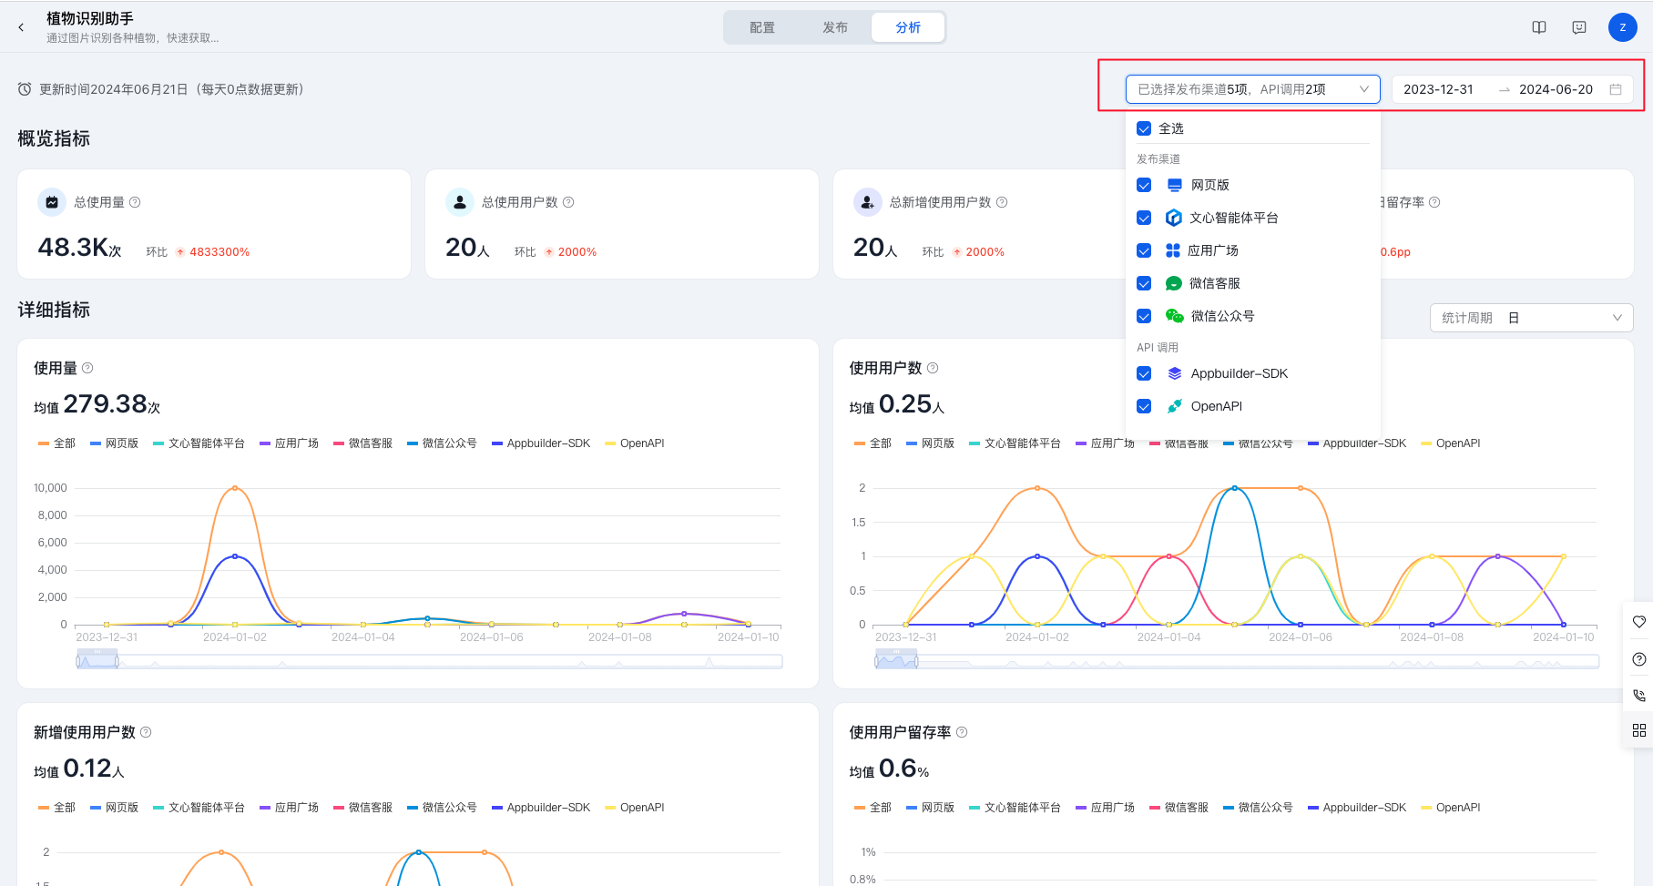The width and height of the screenshot is (1653, 886).
Task: Click the Appbuilder-SDK layers icon
Action: (1175, 373)
